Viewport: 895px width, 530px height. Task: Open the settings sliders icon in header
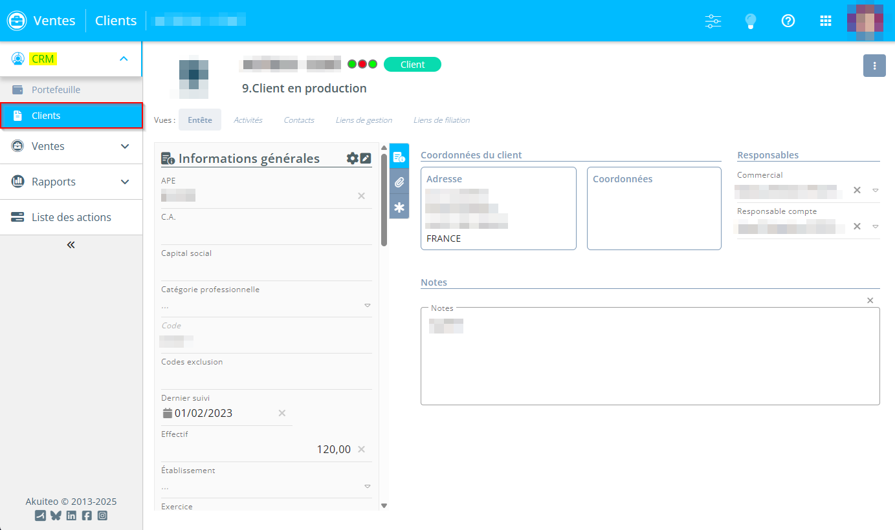(x=713, y=21)
